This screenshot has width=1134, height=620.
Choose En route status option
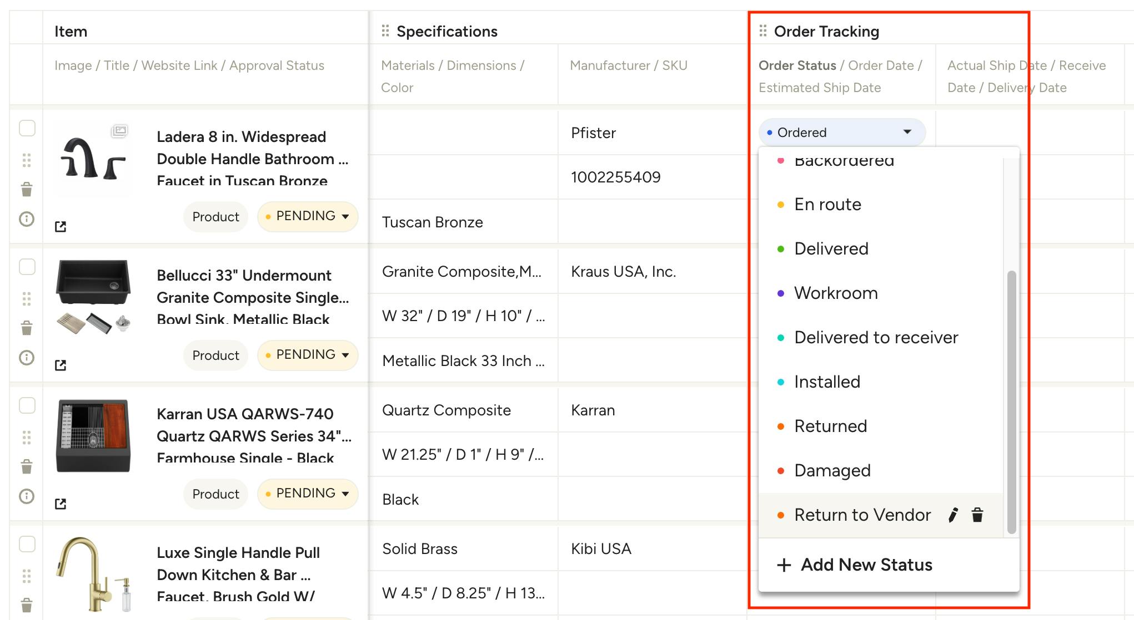pyautogui.click(x=827, y=205)
